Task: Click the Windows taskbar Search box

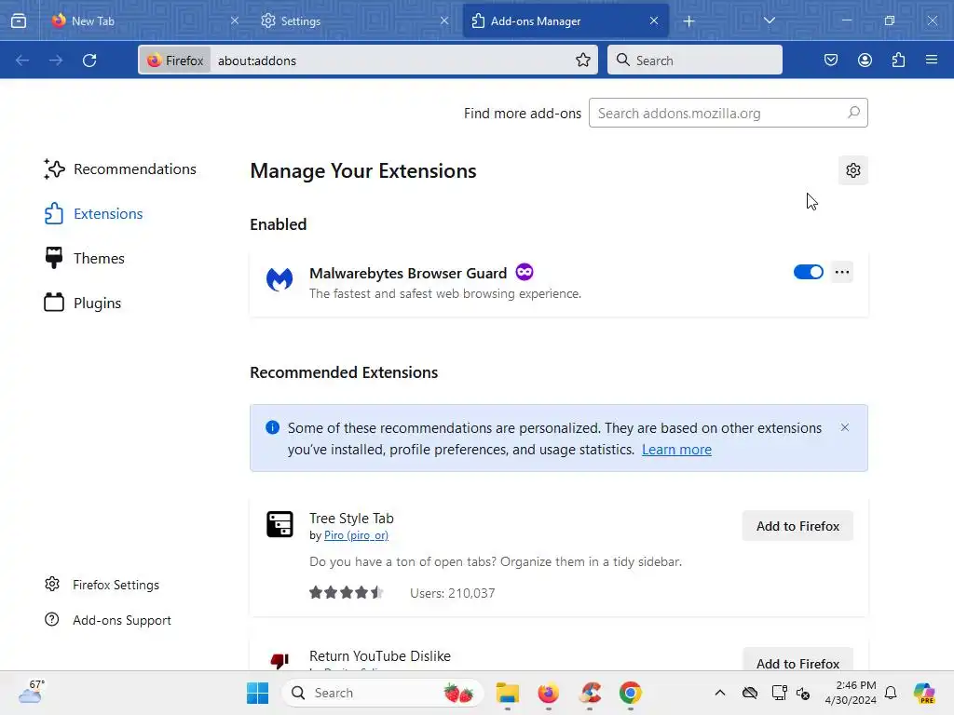Action: click(x=383, y=693)
